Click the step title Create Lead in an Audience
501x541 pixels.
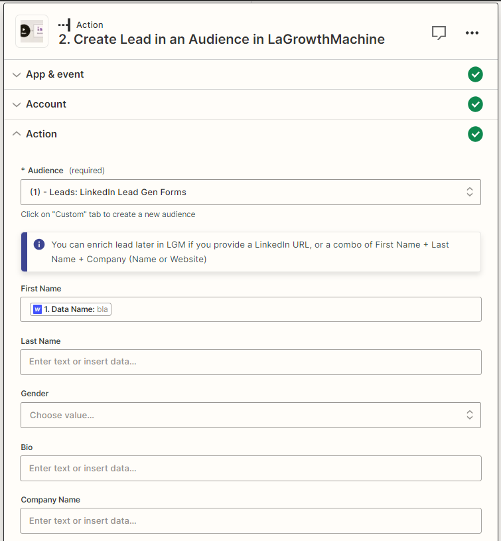coord(222,39)
